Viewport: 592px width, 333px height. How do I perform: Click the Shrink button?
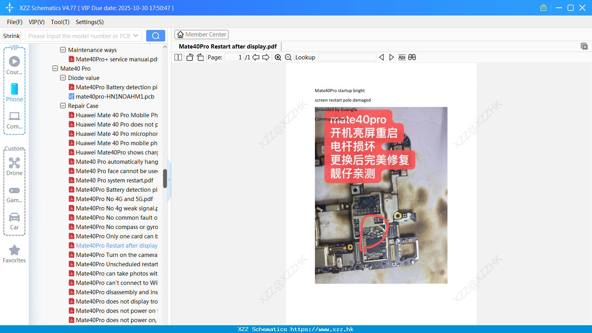coord(12,36)
